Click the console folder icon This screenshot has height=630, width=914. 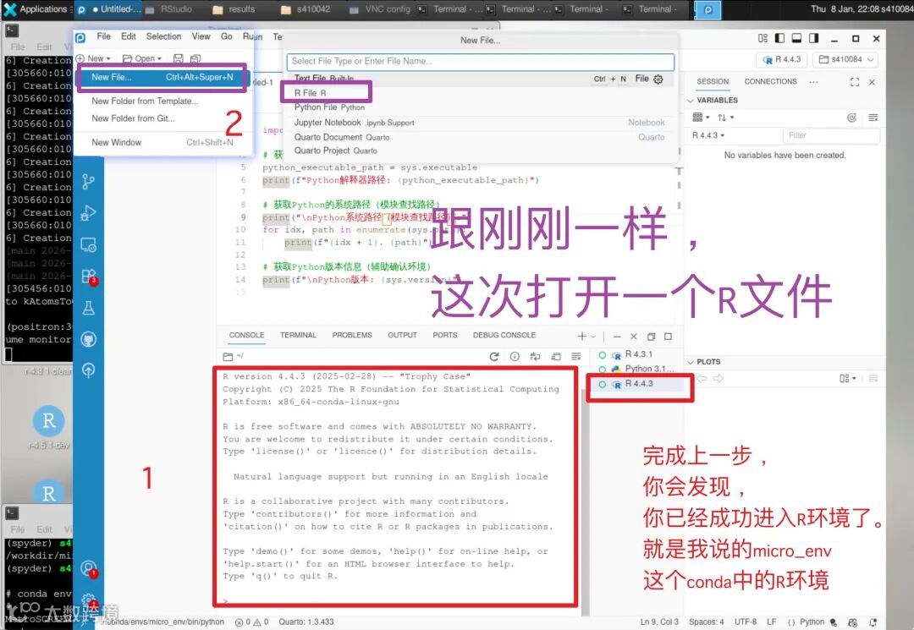228,356
